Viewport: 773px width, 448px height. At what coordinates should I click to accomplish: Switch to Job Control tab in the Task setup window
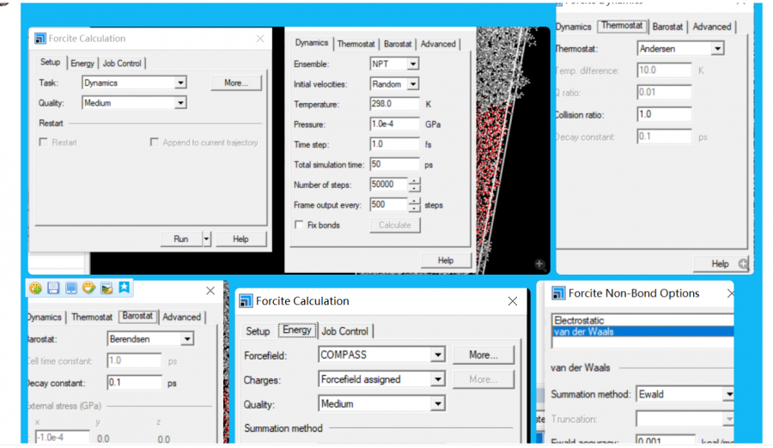click(x=122, y=64)
